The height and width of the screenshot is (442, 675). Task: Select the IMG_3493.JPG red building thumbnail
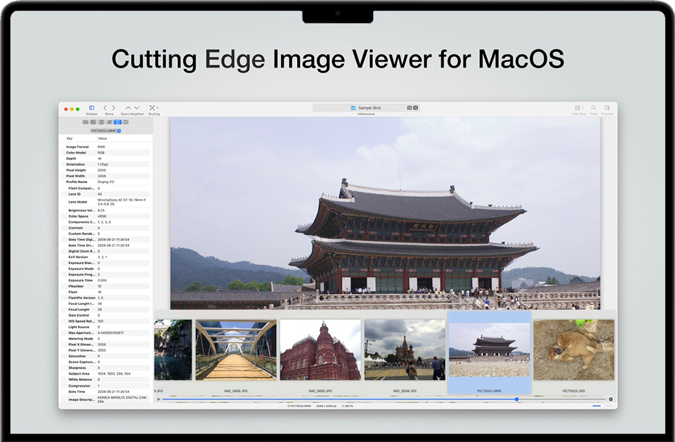point(320,350)
